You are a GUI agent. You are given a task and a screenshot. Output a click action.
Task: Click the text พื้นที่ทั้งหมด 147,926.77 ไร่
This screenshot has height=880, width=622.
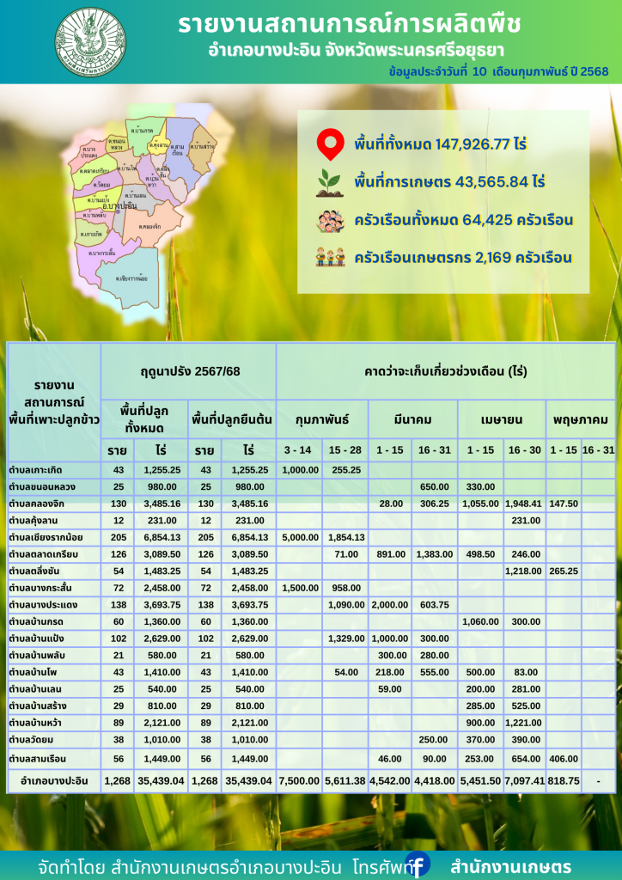click(440, 144)
